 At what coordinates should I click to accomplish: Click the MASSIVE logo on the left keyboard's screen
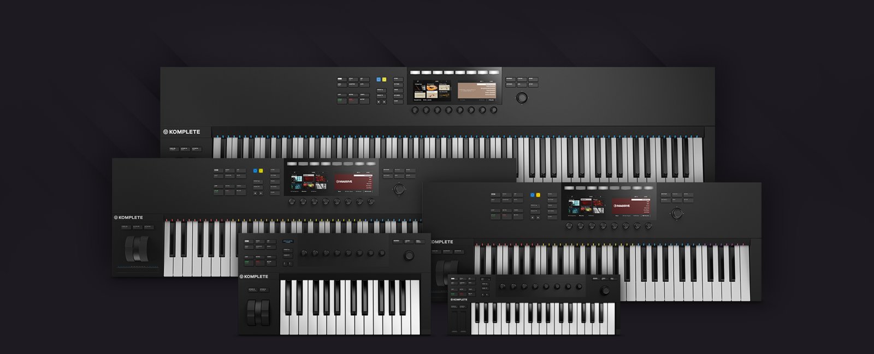345,182
